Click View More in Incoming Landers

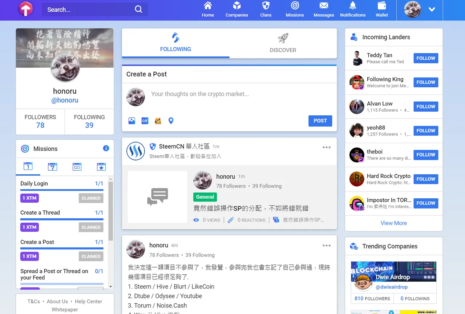[394, 223]
